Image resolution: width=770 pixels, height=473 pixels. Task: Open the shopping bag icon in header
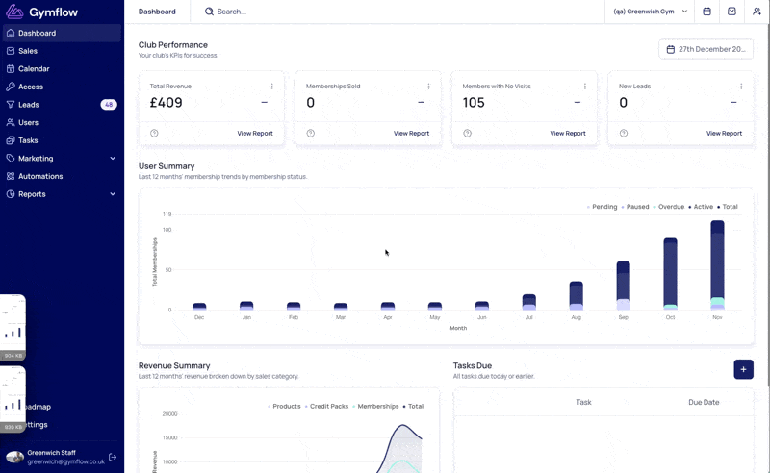(x=731, y=12)
